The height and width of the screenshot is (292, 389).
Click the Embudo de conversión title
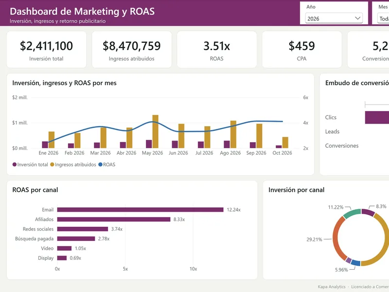coord(357,83)
